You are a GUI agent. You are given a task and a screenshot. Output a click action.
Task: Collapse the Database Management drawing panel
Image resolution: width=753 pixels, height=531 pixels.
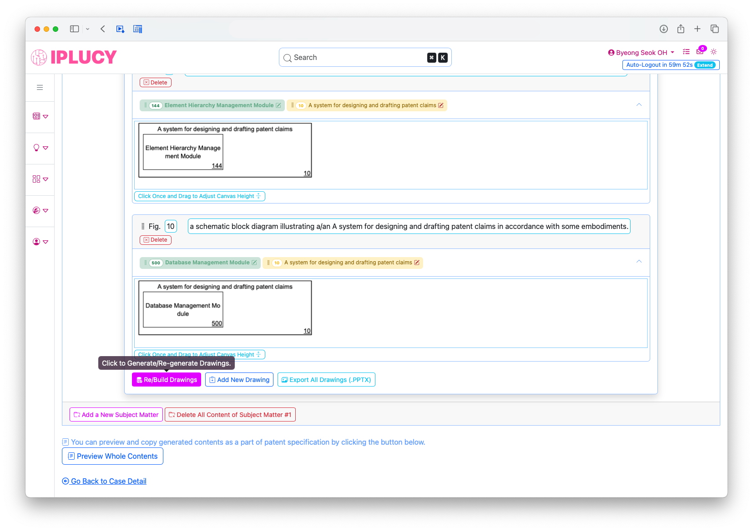[x=639, y=262]
